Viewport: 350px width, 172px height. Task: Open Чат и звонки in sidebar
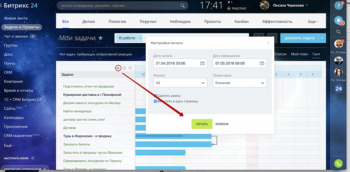(16, 36)
